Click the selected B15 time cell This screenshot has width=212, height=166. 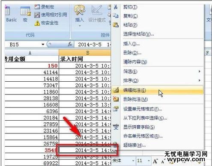click(x=87, y=150)
